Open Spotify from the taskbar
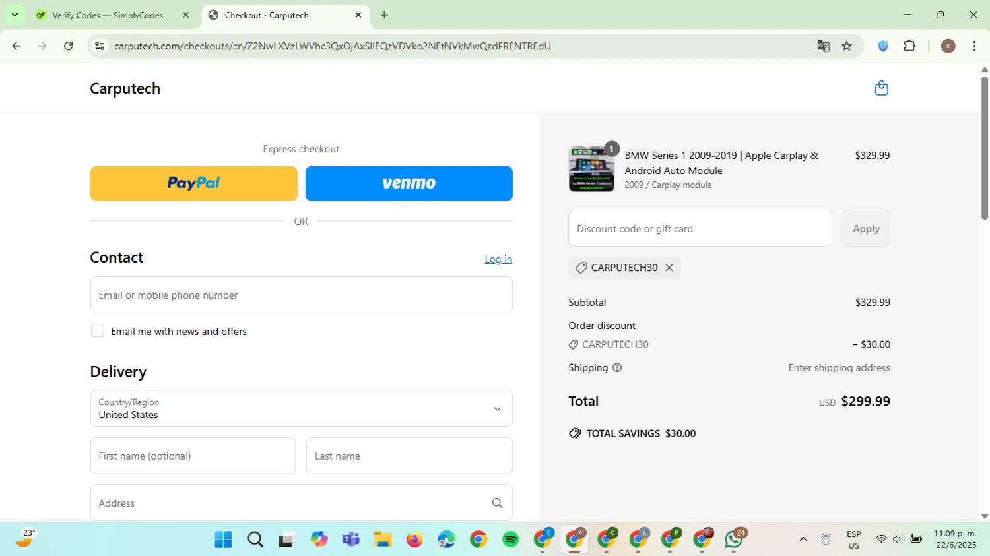Screen dimensions: 990x556 click(510, 540)
